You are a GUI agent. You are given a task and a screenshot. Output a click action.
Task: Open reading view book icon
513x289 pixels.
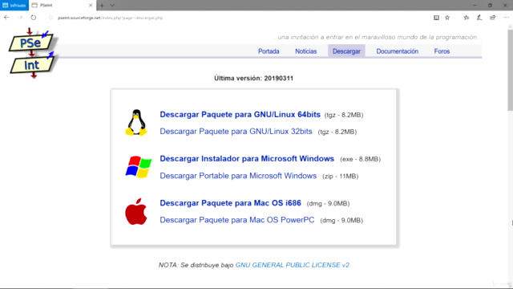pyautogui.click(x=436, y=18)
